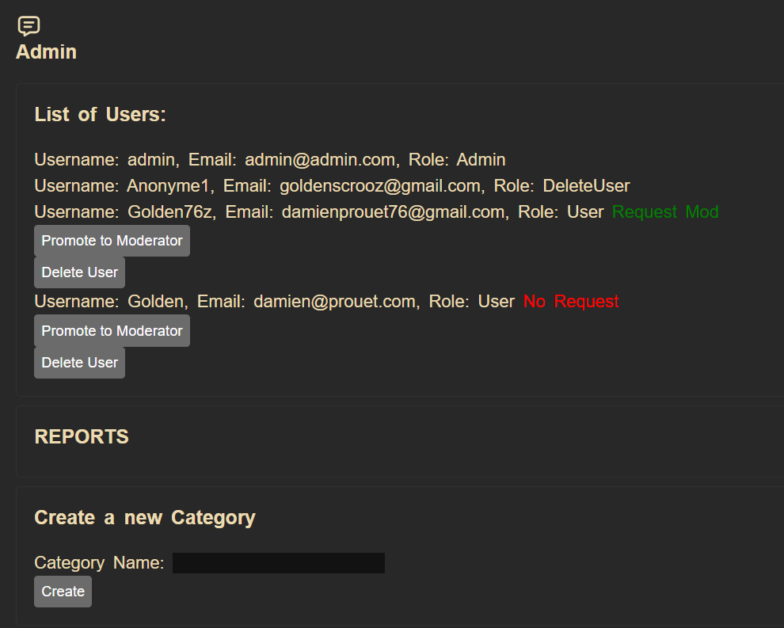Screen dimensions: 784x628
Task: Focus the Category Name input field
Action: click(279, 563)
